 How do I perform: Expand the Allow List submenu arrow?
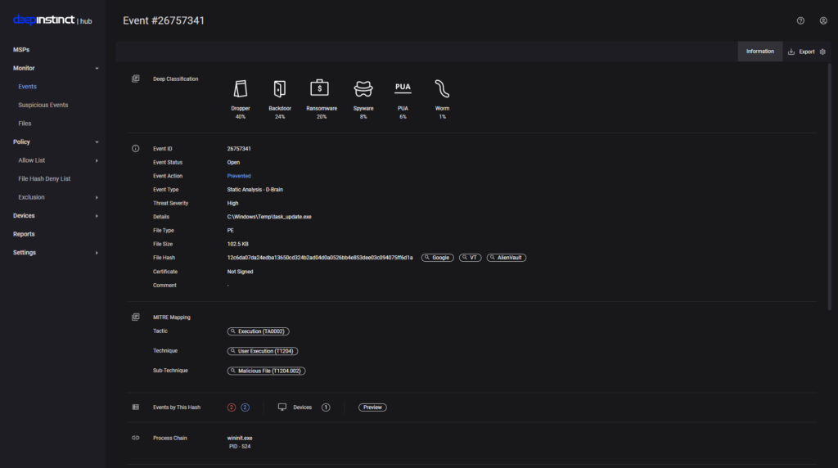point(97,160)
